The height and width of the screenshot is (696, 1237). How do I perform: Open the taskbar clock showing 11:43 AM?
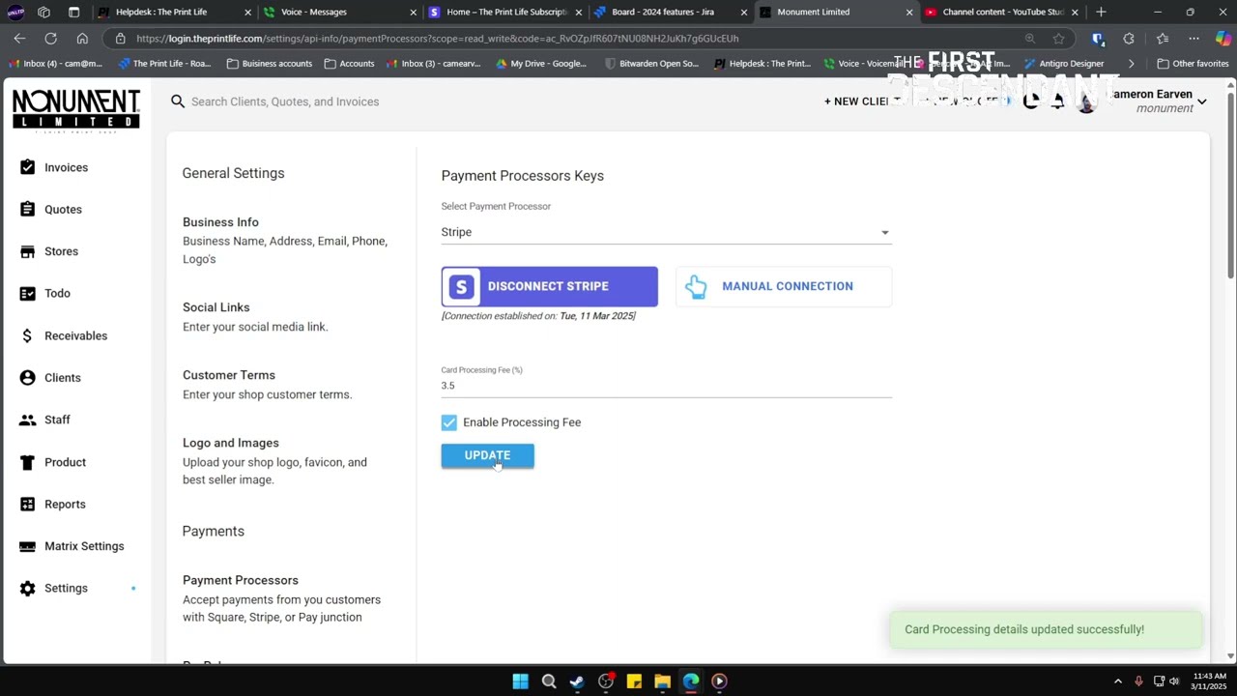(x=1209, y=681)
